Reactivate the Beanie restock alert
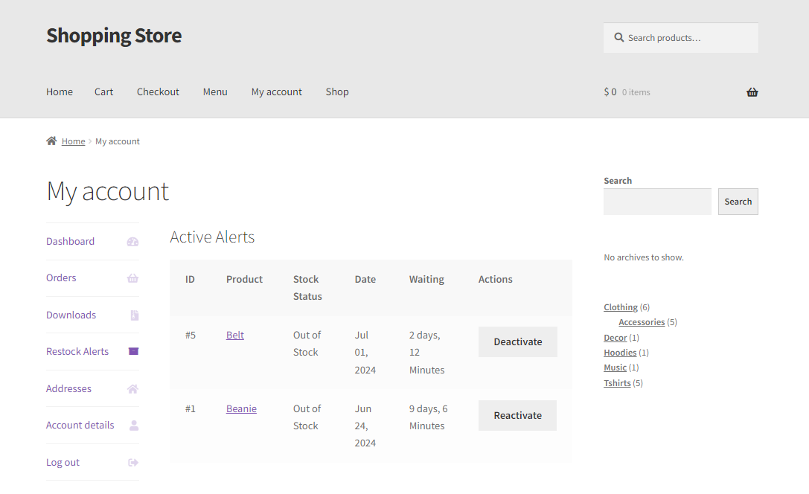This screenshot has width=809, height=494. pos(517,416)
